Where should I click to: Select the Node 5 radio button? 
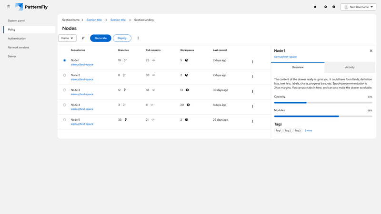coord(64,120)
